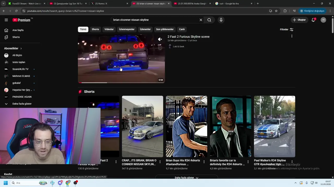Open the Filtreler filter panel
The height and width of the screenshot is (187, 334).
[287, 29]
